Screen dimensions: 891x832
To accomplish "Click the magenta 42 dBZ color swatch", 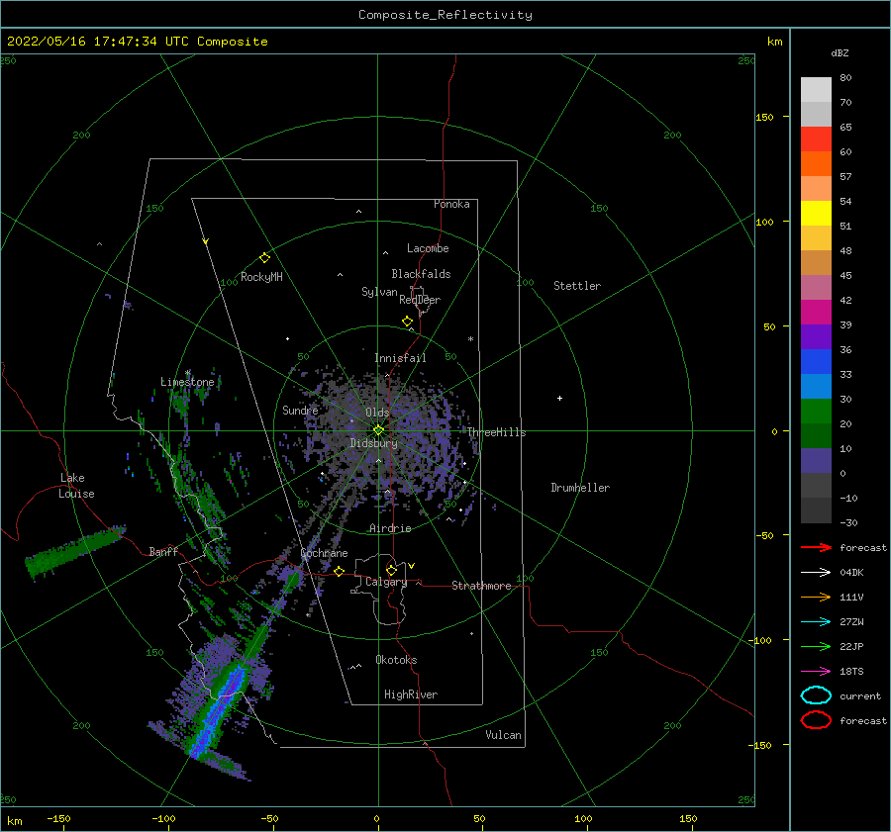I will (816, 312).
